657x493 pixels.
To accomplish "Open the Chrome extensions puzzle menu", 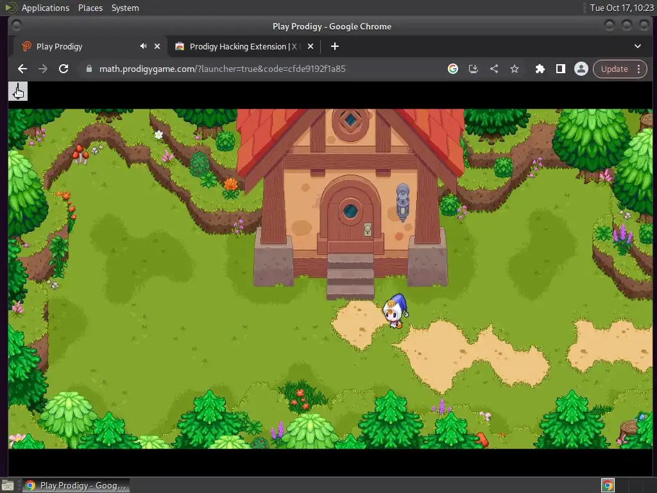I will [540, 69].
